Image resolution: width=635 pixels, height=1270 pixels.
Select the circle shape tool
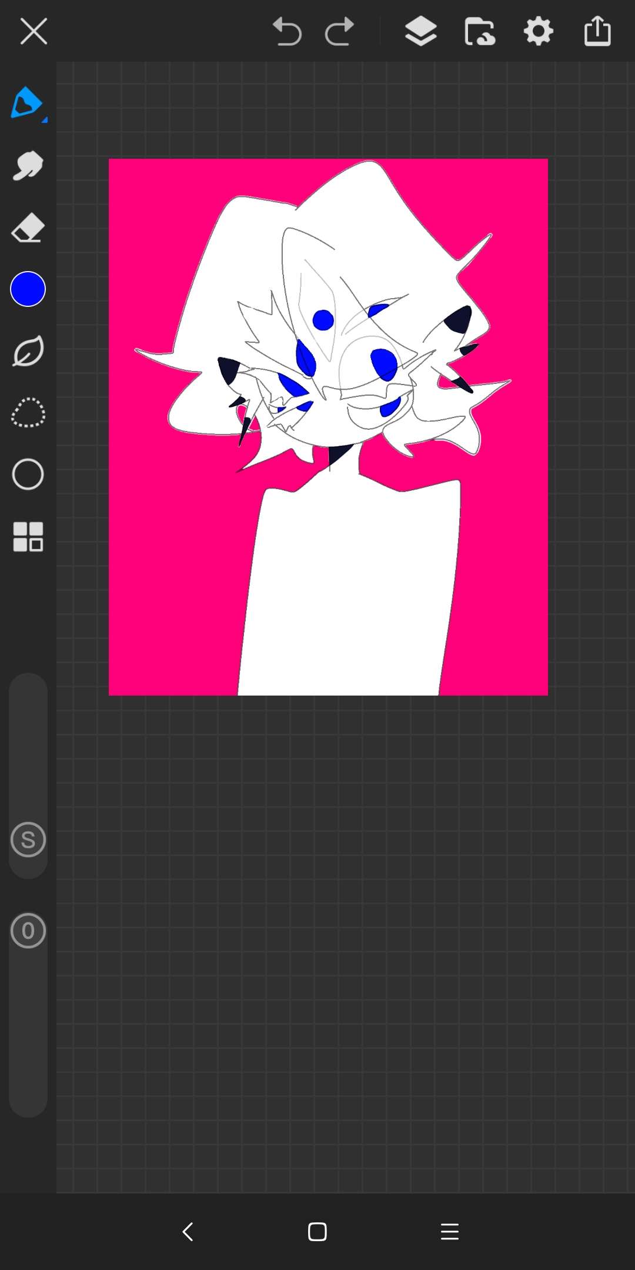(x=28, y=474)
